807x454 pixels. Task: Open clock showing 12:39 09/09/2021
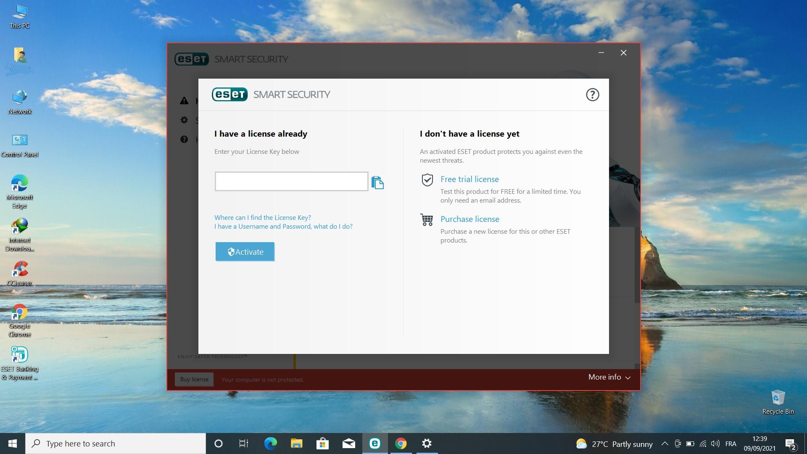pyautogui.click(x=760, y=443)
